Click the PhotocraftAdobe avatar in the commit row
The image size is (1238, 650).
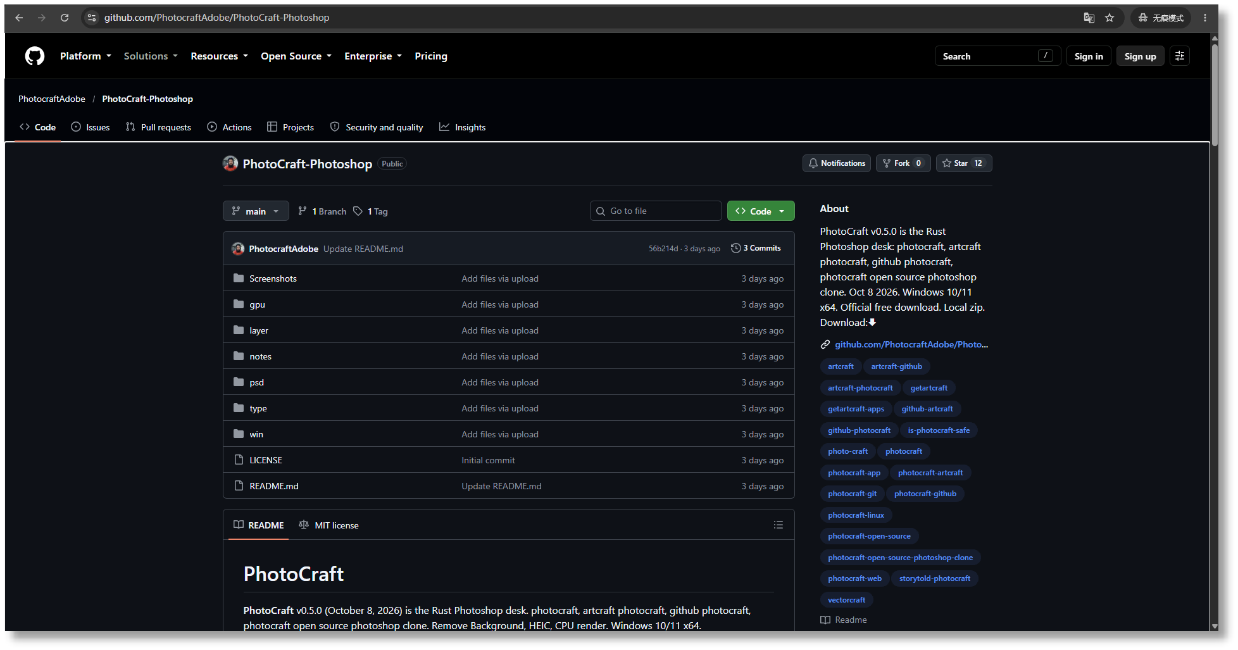click(x=238, y=249)
